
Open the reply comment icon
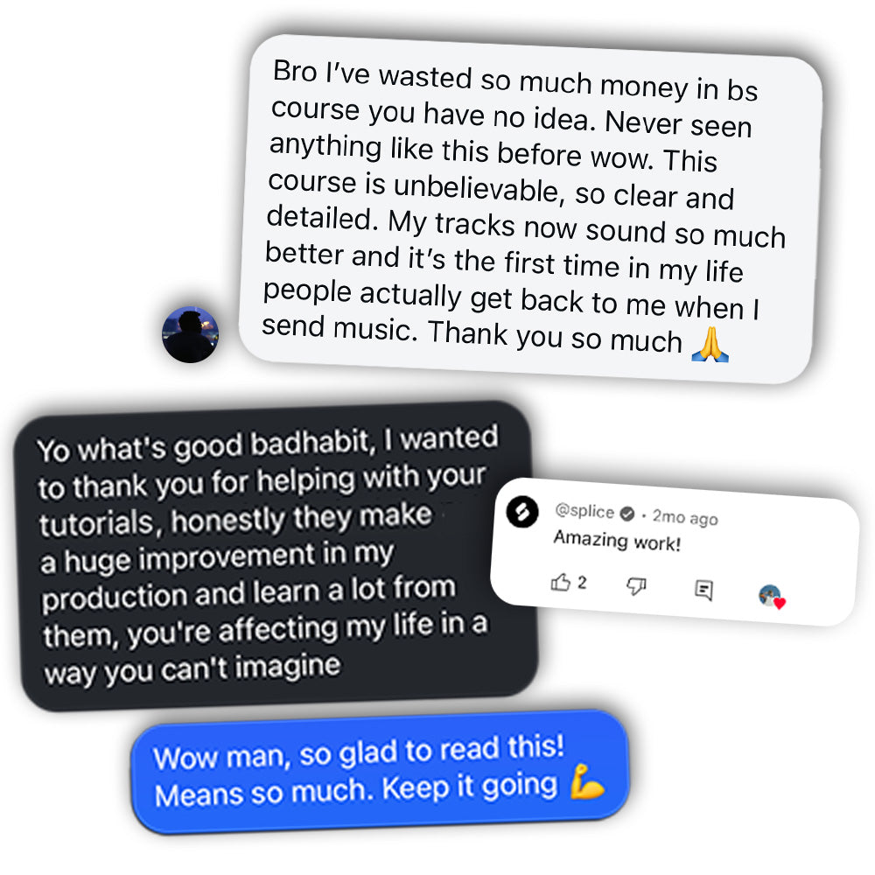pyautogui.click(x=703, y=590)
